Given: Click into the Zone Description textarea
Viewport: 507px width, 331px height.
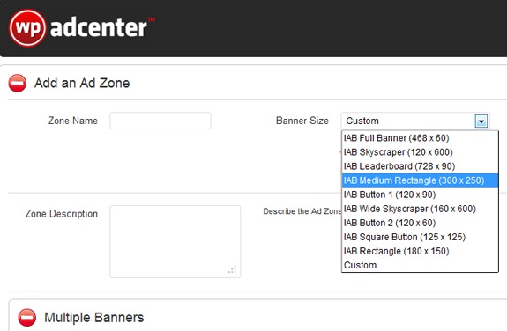Looking at the screenshot, I should pos(175,241).
